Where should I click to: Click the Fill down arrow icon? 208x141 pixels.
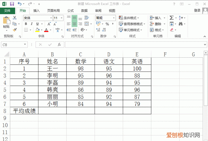(172, 24)
